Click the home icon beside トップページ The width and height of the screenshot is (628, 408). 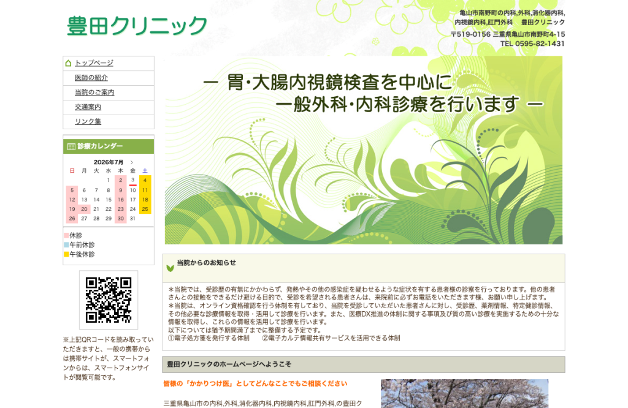tap(68, 63)
